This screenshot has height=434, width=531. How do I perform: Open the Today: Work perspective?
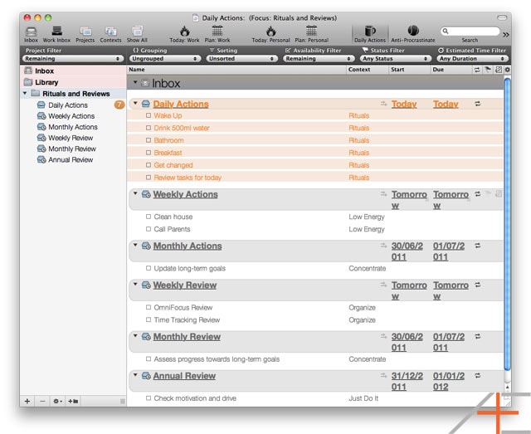[x=184, y=35]
